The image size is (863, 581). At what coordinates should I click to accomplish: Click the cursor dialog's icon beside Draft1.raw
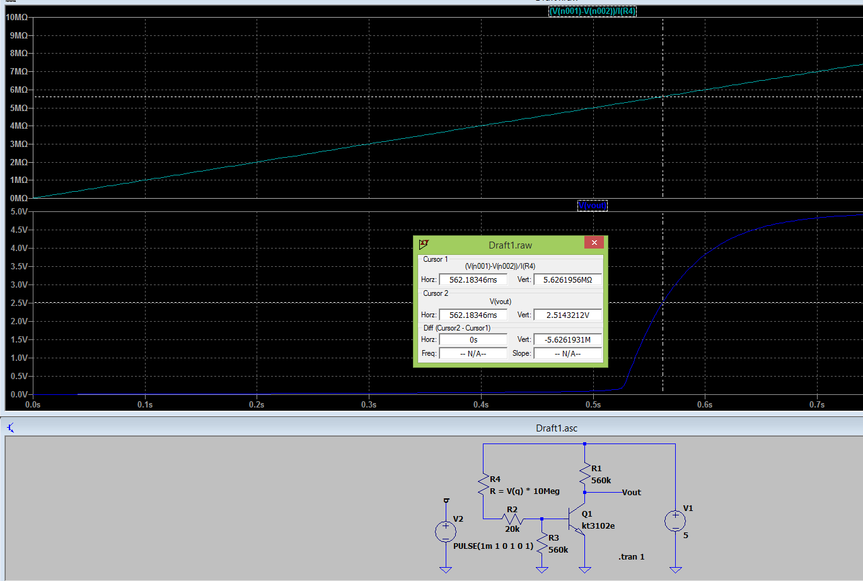pyautogui.click(x=424, y=244)
